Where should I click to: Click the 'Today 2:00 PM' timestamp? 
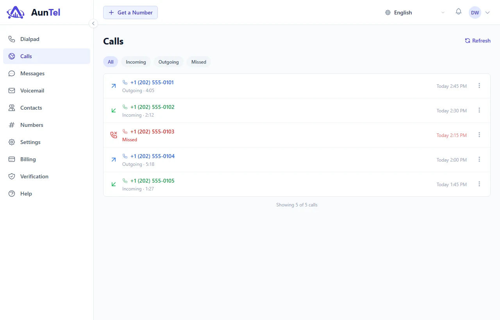coord(452,160)
